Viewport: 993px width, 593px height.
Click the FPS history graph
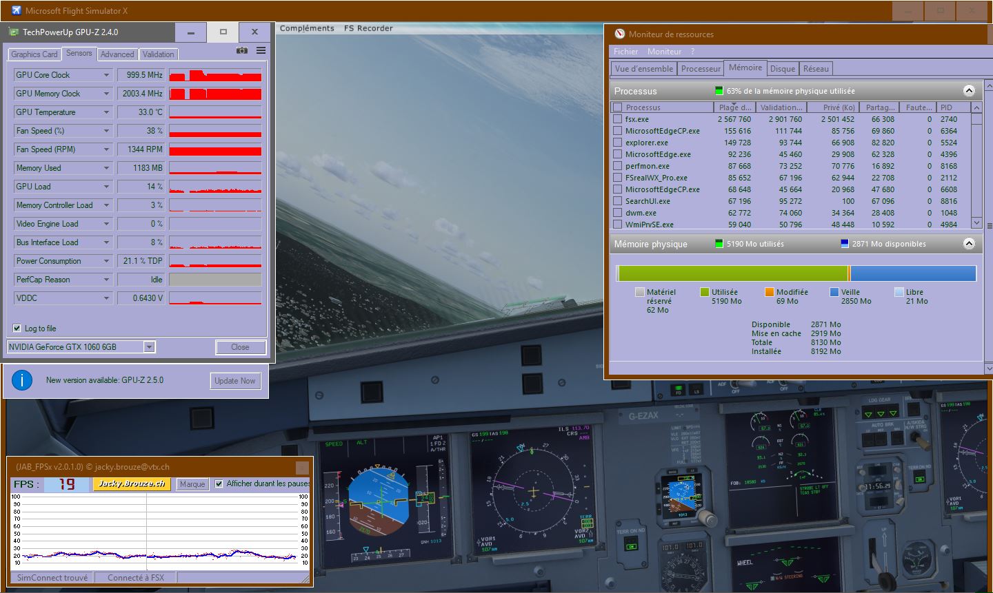click(161, 530)
